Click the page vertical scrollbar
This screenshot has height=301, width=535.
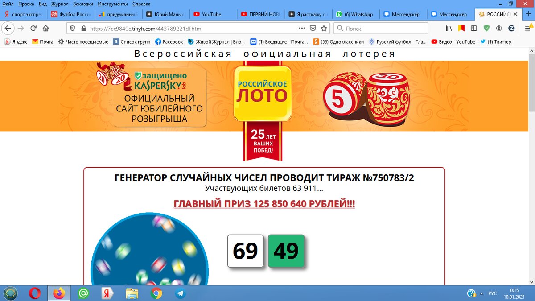tap(531, 166)
